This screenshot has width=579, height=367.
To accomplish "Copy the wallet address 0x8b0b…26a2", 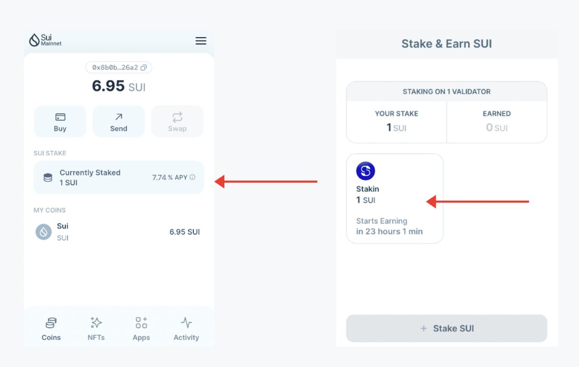I will click(x=143, y=68).
